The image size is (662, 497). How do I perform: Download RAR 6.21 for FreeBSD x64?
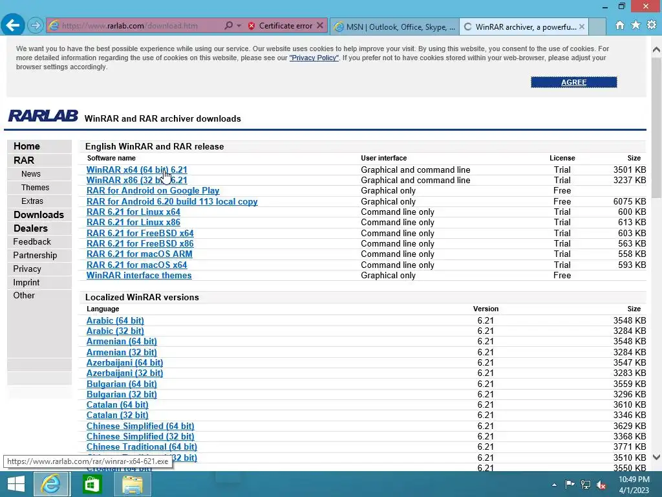tap(140, 233)
